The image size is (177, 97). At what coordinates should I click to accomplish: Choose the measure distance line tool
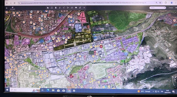64,8
